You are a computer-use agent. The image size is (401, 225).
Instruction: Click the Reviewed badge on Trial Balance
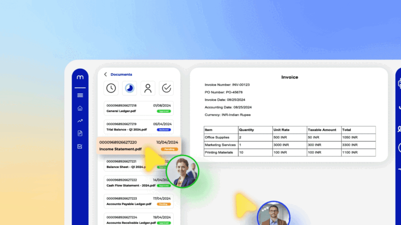(164, 130)
